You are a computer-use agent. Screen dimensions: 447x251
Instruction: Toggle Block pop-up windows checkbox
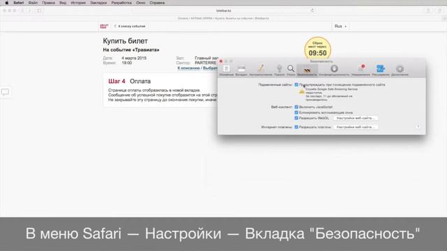296,112
